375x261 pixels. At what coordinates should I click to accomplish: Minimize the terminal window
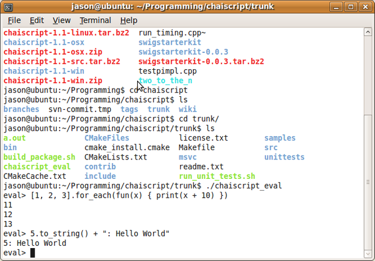tap(336, 6)
